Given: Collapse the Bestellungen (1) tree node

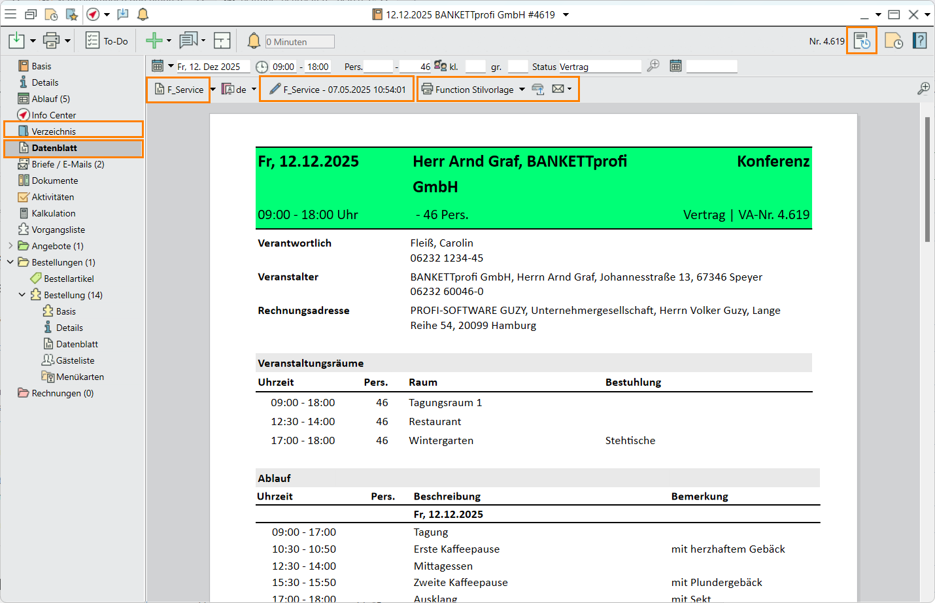Looking at the screenshot, I should coord(10,262).
